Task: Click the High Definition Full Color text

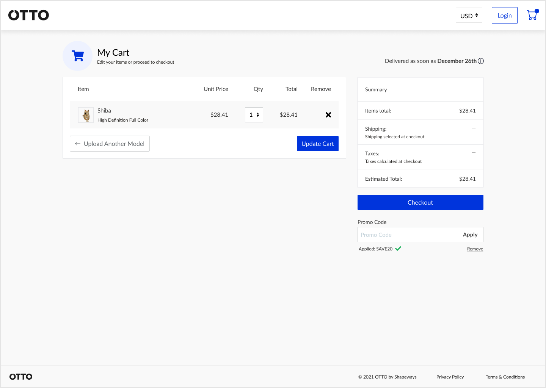Action: 123,120
